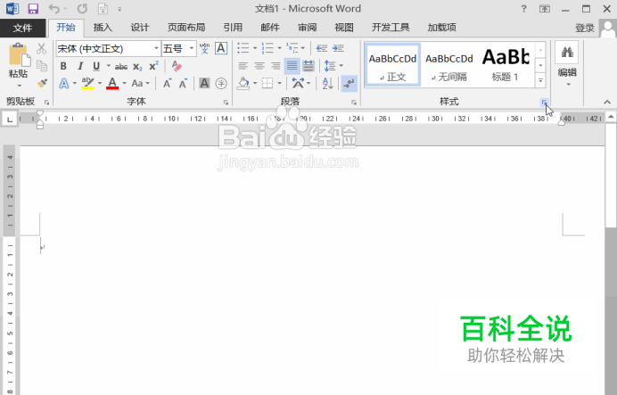Toggle character shading A button
The width and height of the screenshot is (617, 395).
tap(204, 84)
